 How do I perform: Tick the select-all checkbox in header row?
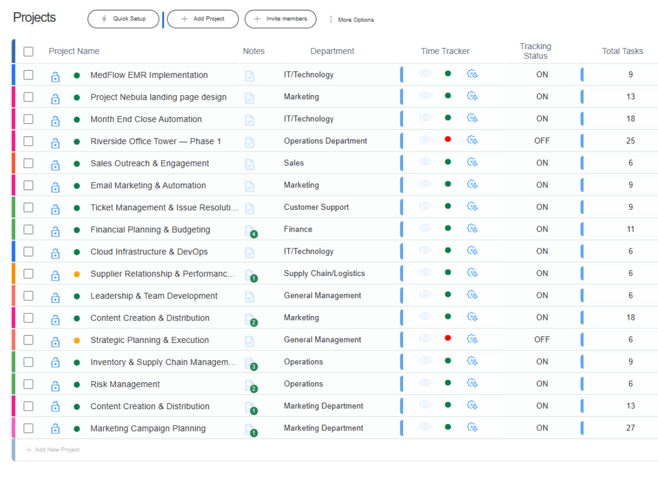click(29, 51)
